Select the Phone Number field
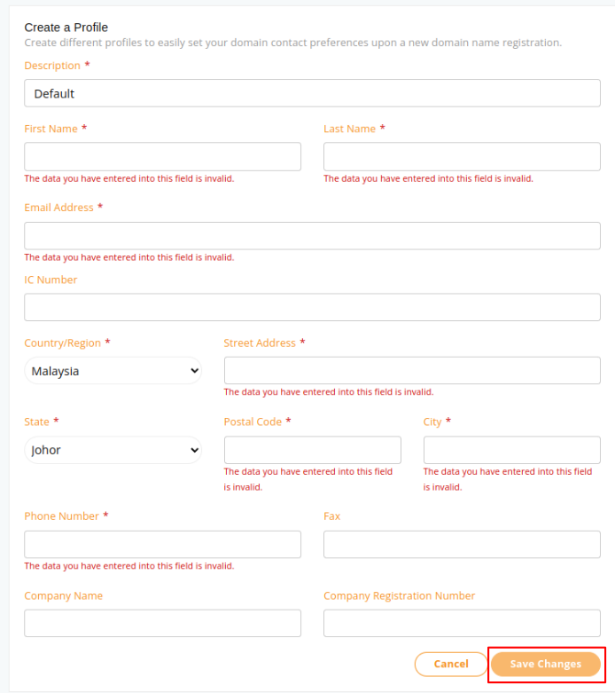This screenshot has height=693, width=615. [x=162, y=545]
